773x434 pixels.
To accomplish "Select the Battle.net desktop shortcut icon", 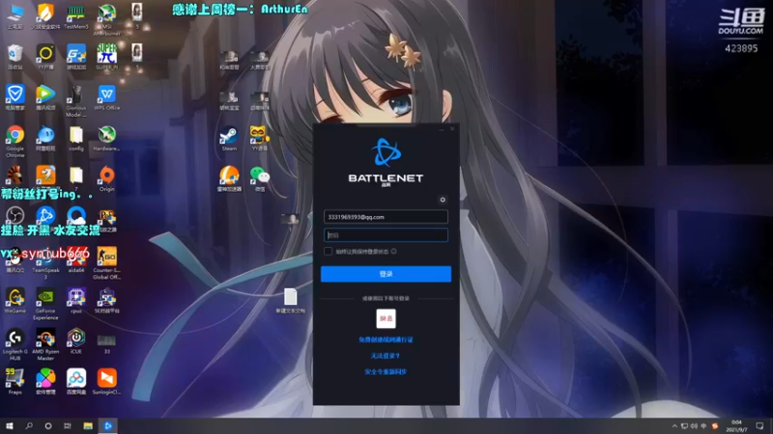I will click(x=45, y=215).
